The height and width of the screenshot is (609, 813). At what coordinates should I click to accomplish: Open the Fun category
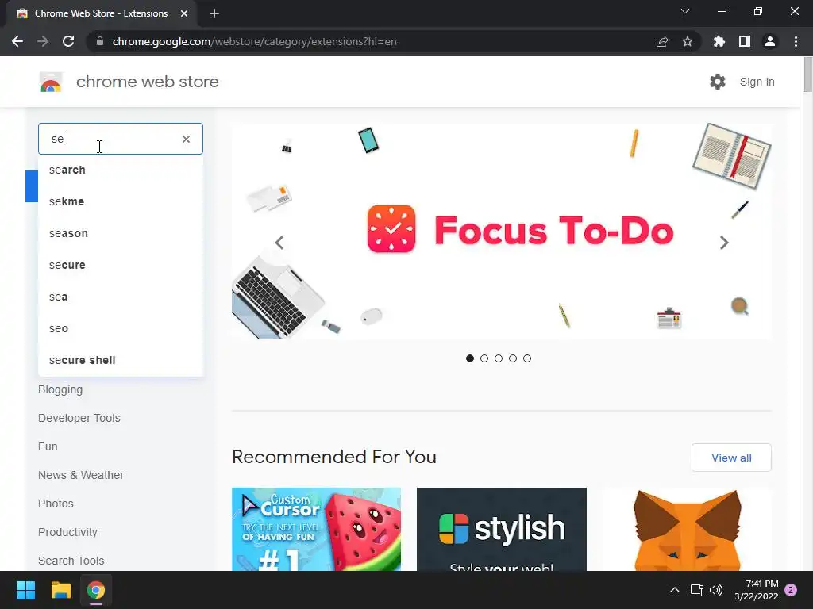click(48, 446)
